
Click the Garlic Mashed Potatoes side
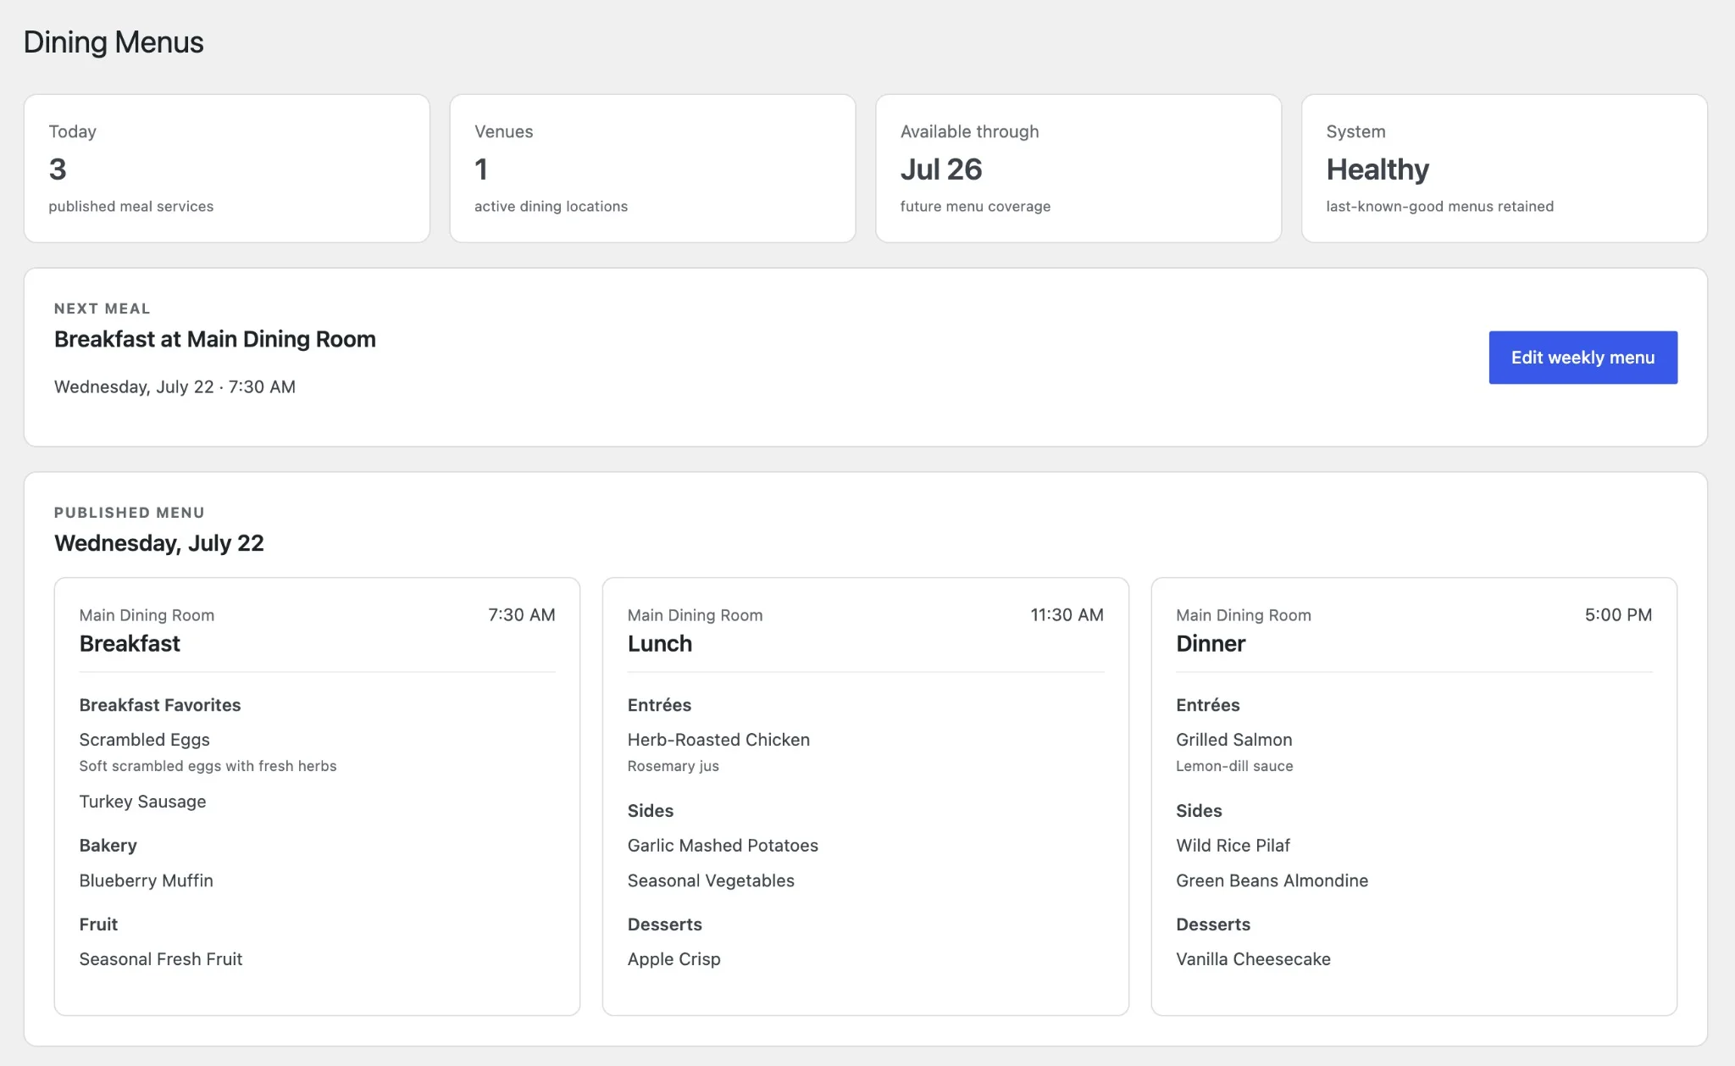pyautogui.click(x=723, y=846)
